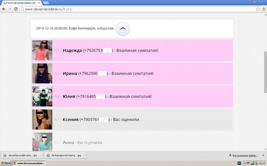267x166 pixels.
Task: Collapse the event with the up chevron
Action: click(123, 29)
